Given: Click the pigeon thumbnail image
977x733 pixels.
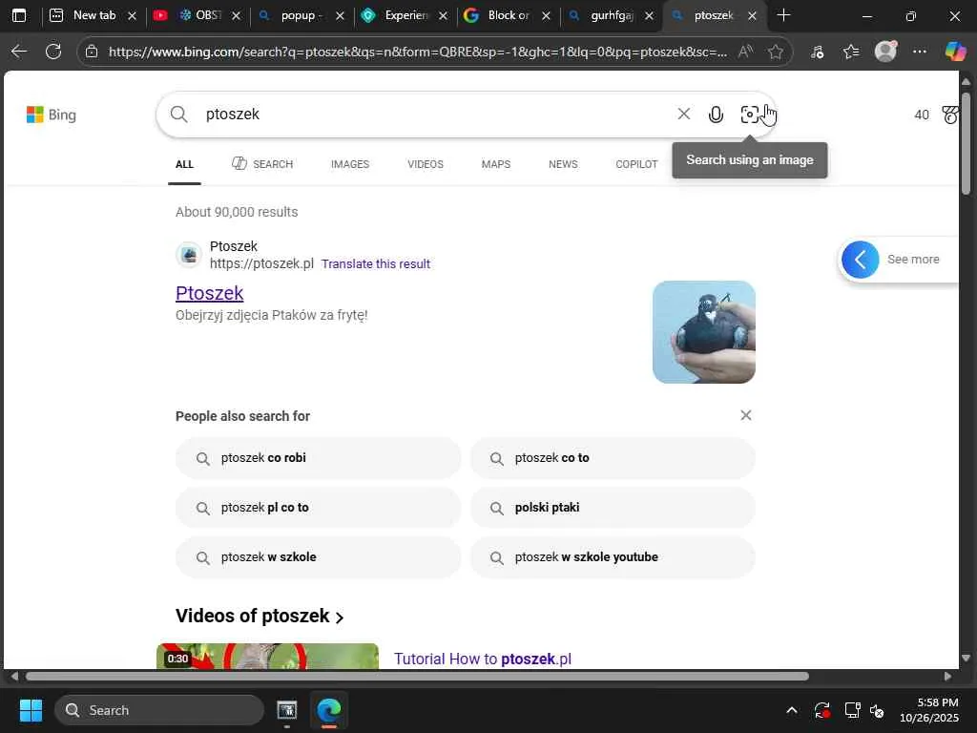Looking at the screenshot, I should [704, 332].
